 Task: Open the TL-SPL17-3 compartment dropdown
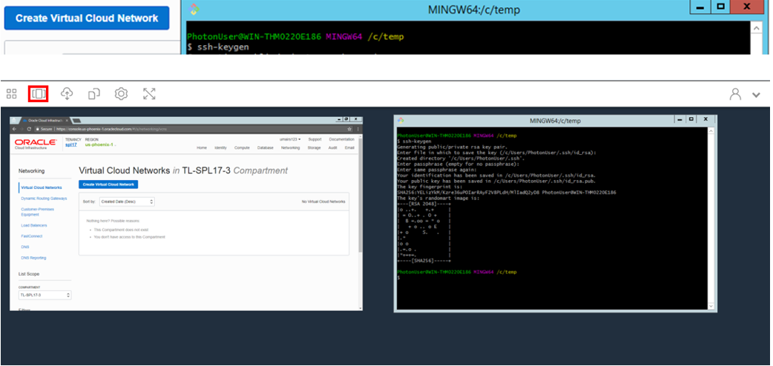point(45,295)
